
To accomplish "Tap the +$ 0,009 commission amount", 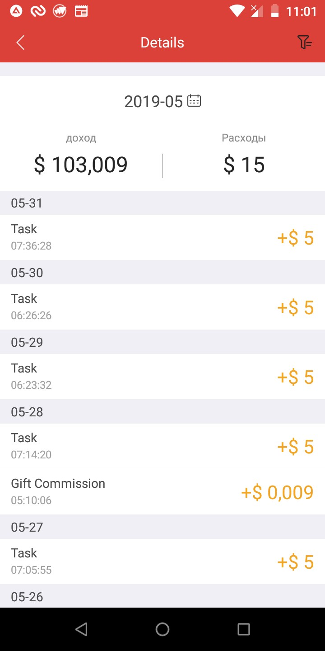I will pyautogui.click(x=277, y=492).
